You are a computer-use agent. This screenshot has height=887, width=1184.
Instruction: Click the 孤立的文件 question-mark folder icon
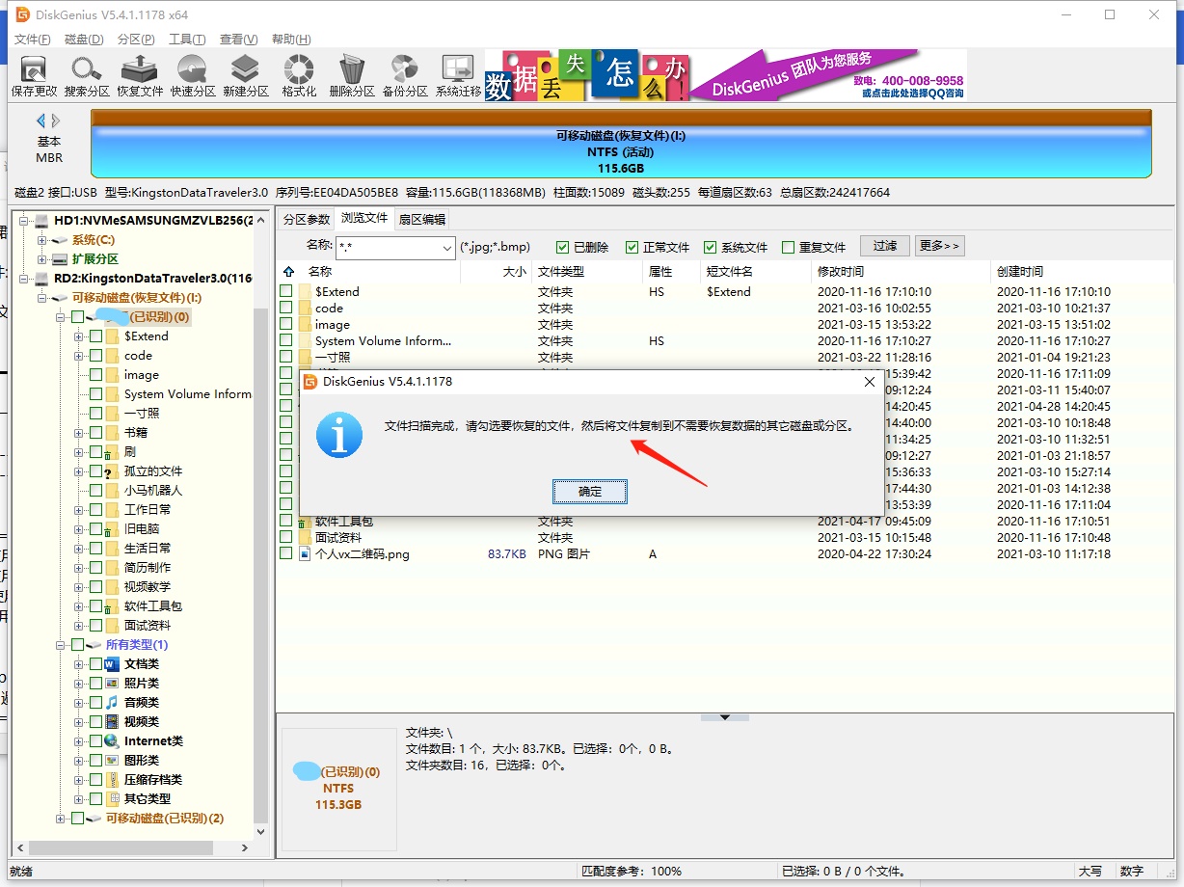point(112,471)
